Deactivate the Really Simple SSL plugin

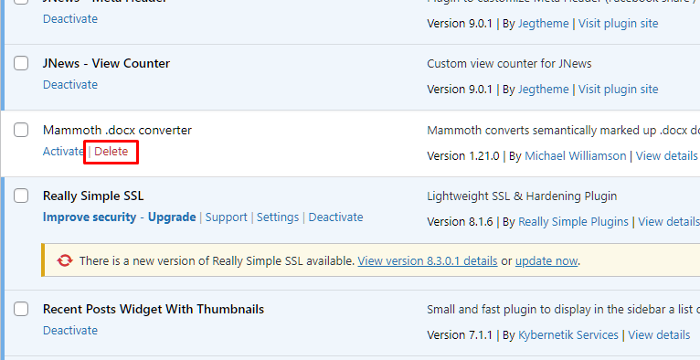[335, 217]
